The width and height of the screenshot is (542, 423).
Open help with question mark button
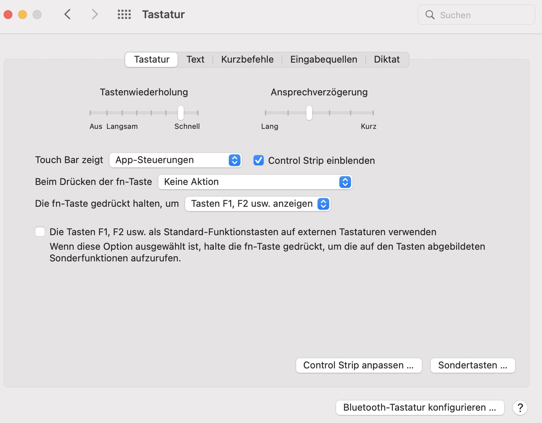520,408
